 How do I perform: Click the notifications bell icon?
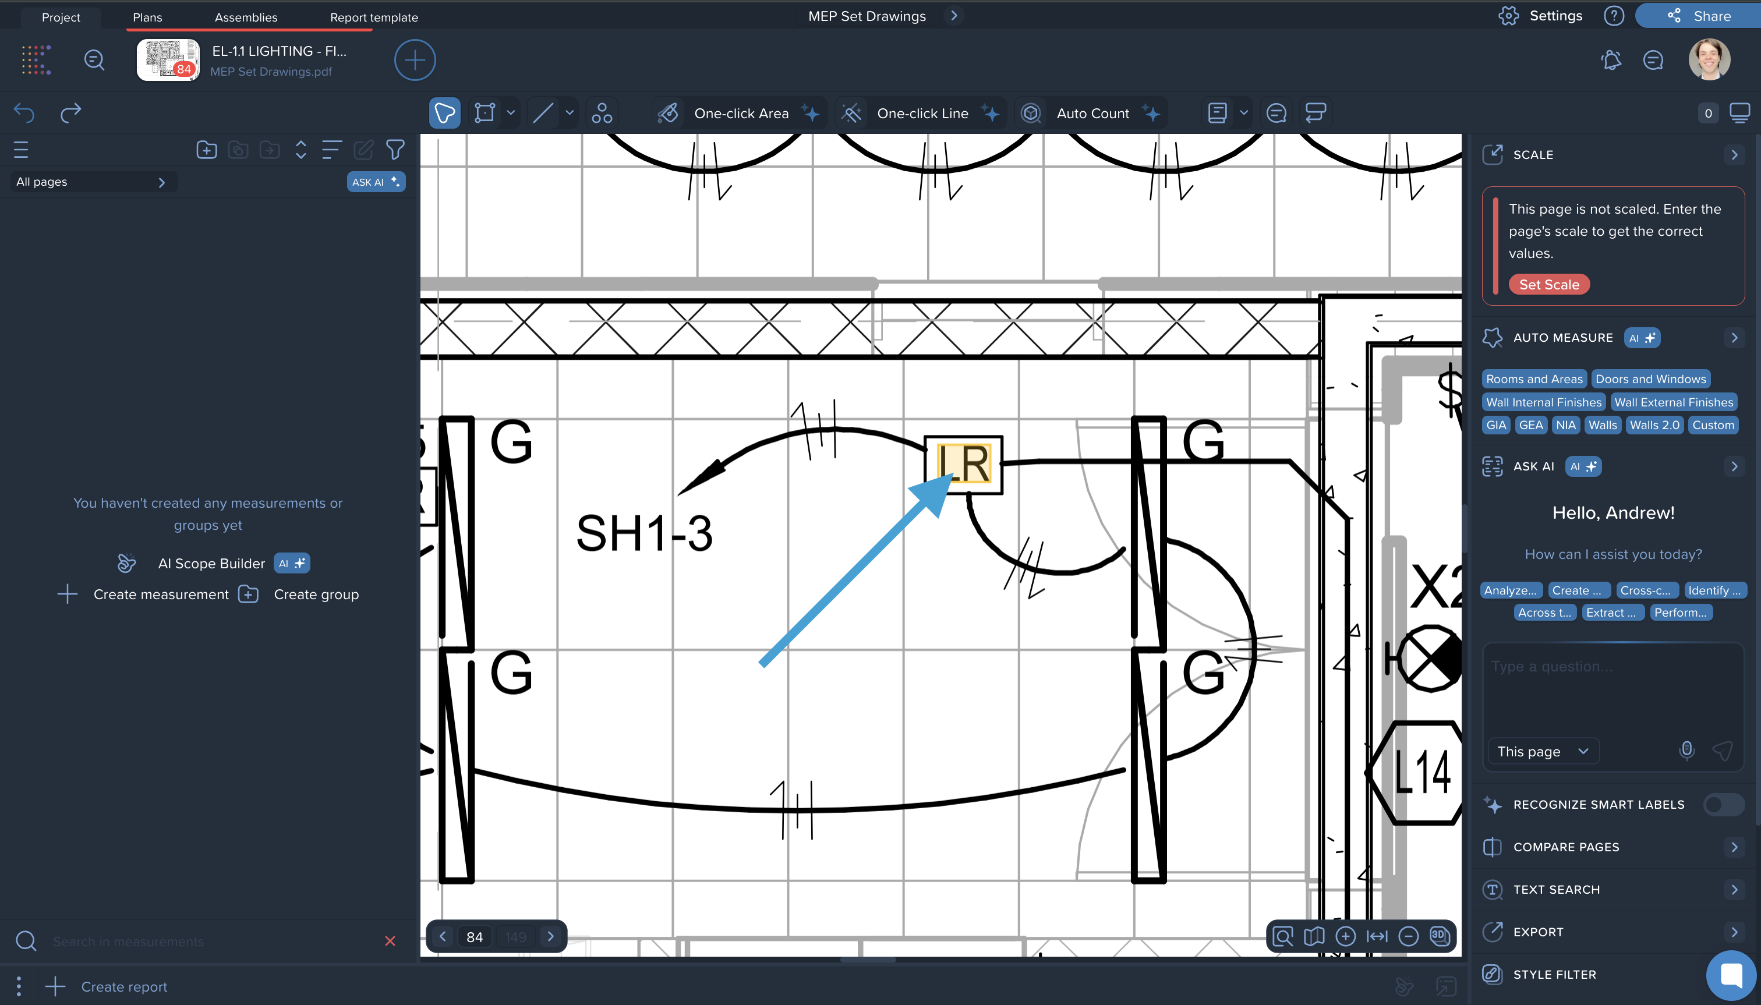pyautogui.click(x=1611, y=60)
